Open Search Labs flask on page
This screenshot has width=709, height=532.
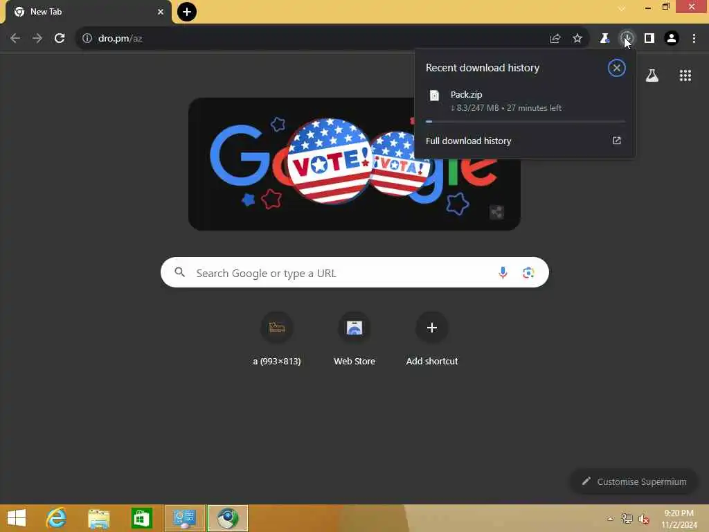[652, 76]
